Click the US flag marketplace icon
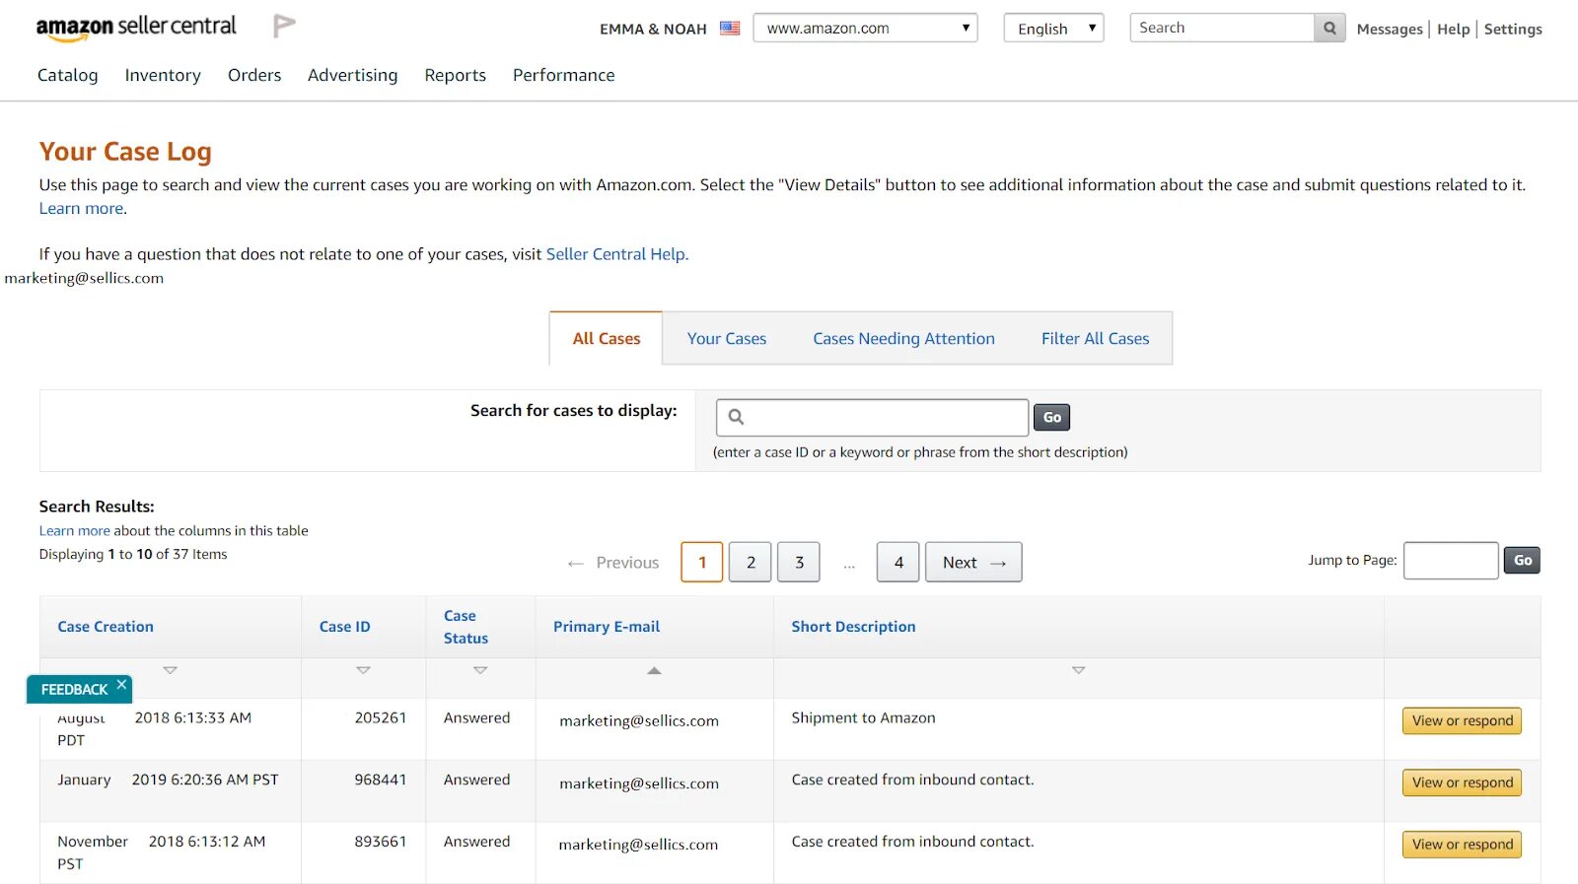The image size is (1578, 884). [x=730, y=29]
